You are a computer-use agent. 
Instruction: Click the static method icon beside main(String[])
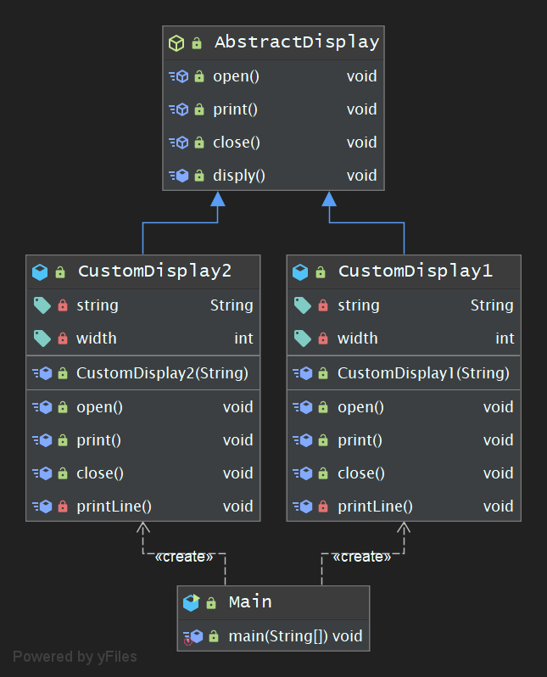193,635
